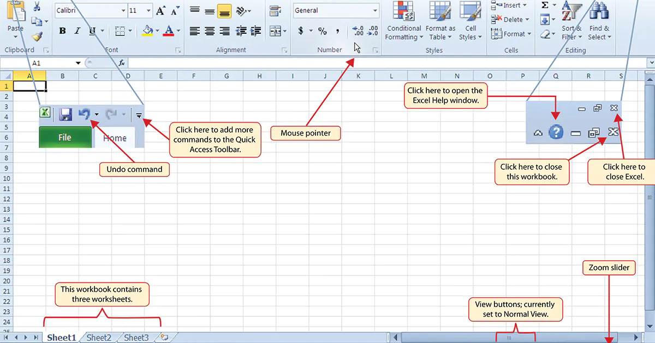Toggle Bold formatting
Screen dimensions: 655x343
(62, 30)
